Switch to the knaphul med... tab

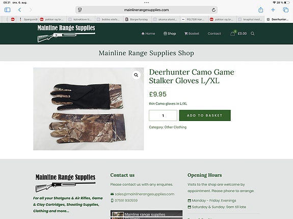click(251, 19)
